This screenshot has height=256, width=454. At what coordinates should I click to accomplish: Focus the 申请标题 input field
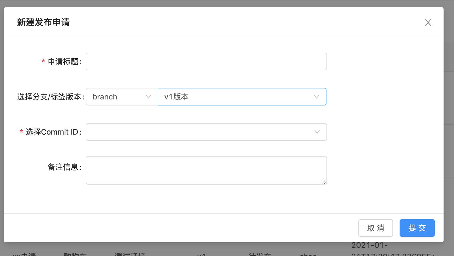206,62
